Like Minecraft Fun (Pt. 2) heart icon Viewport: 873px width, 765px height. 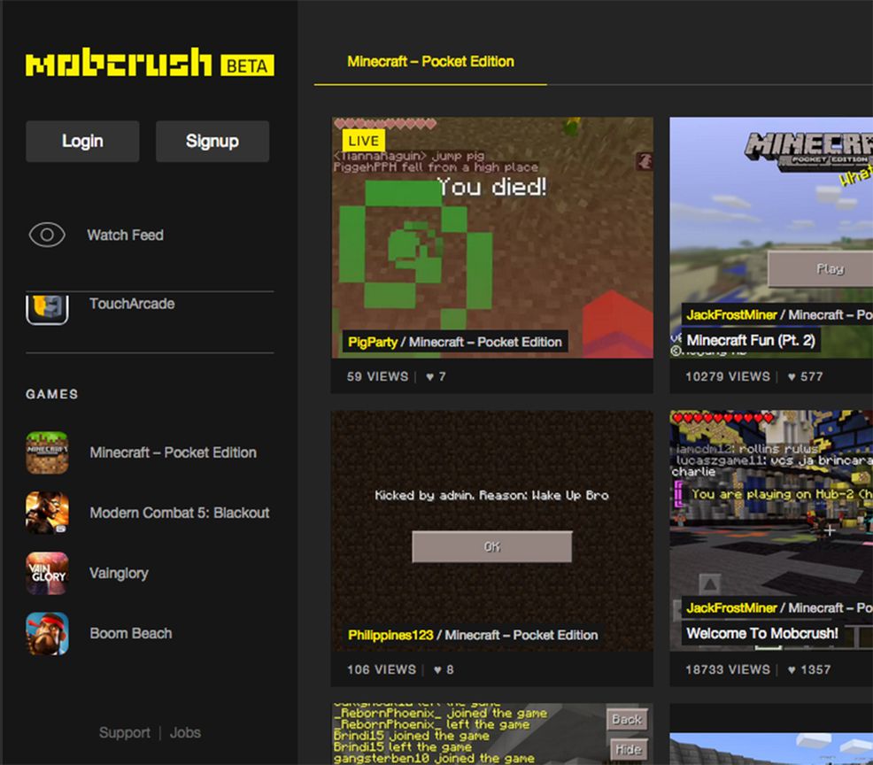[792, 377]
